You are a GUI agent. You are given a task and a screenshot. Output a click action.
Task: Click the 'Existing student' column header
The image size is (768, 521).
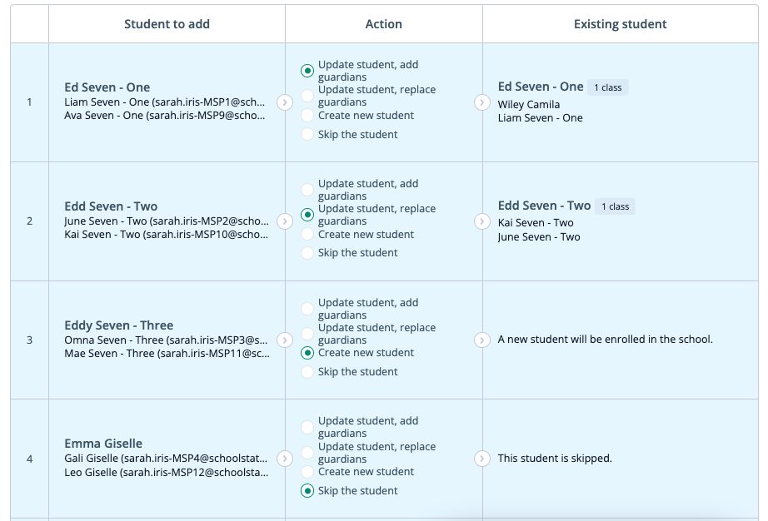(x=620, y=24)
